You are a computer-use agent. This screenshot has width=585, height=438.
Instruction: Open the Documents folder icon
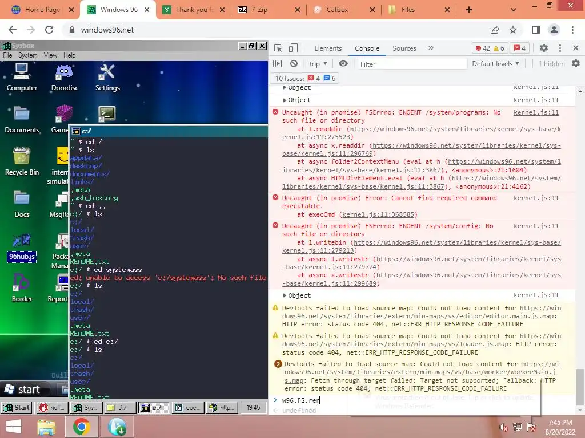[x=22, y=120]
